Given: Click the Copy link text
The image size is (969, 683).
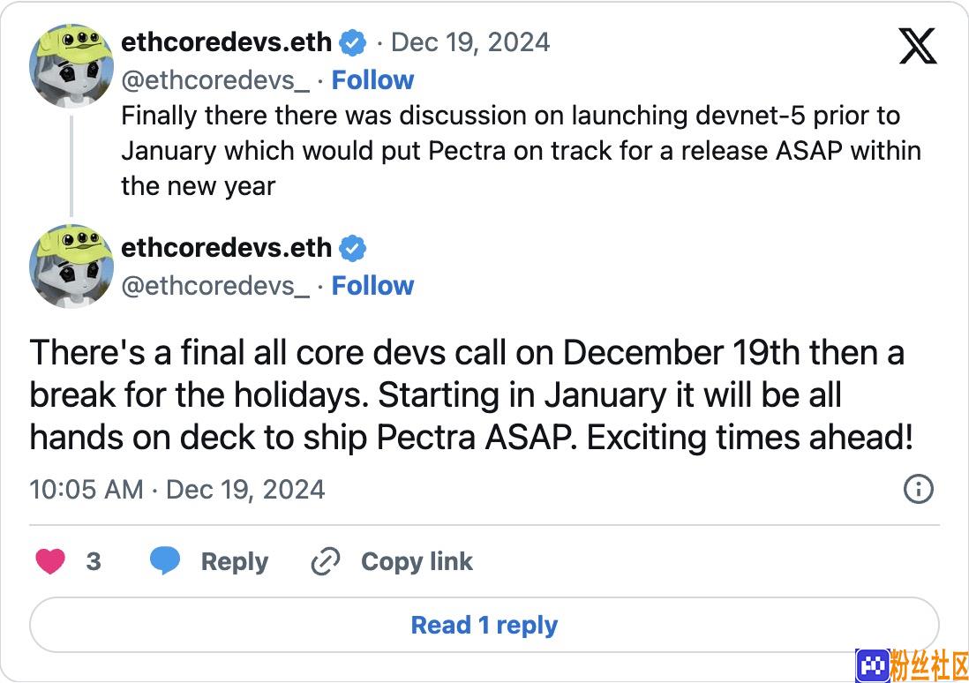Looking at the screenshot, I should pos(417,561).
